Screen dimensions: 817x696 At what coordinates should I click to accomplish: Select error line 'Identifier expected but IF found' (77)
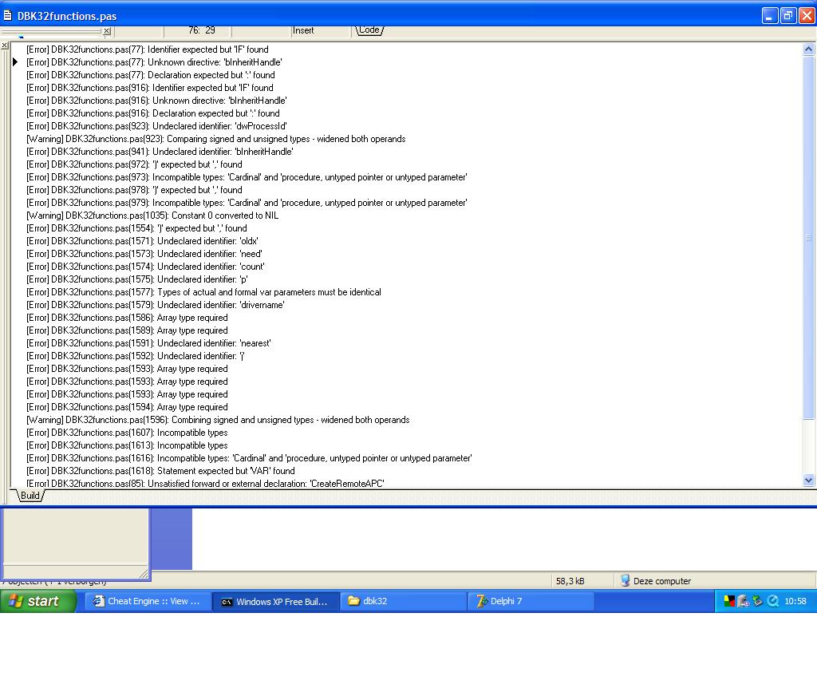click(x=148, y=49)
